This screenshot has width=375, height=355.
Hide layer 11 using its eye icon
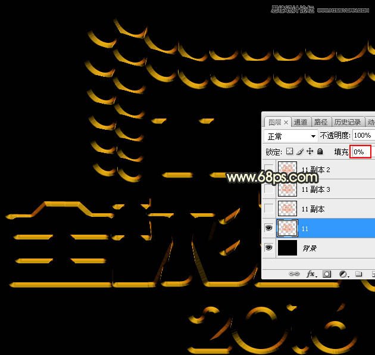pos(269,228)
